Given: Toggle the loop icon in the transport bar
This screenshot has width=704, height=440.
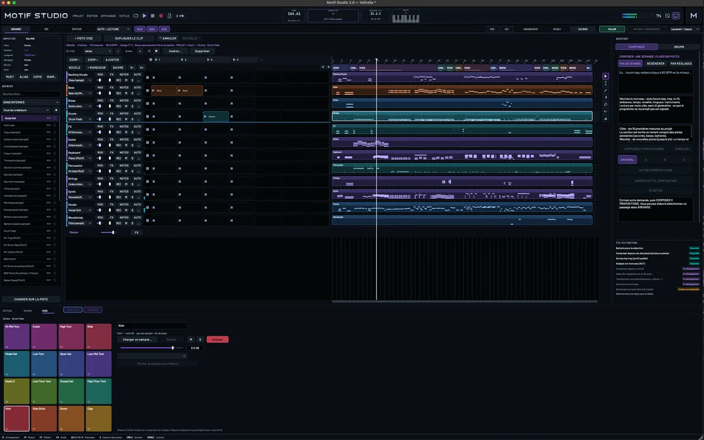Looking at the screenshot, I should pos(136,16).
